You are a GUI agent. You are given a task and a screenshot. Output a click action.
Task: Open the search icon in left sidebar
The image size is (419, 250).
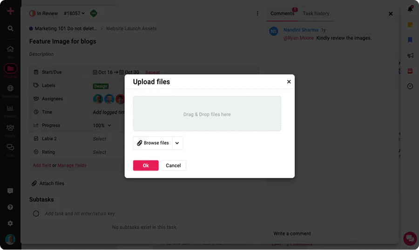pos(10,28)
